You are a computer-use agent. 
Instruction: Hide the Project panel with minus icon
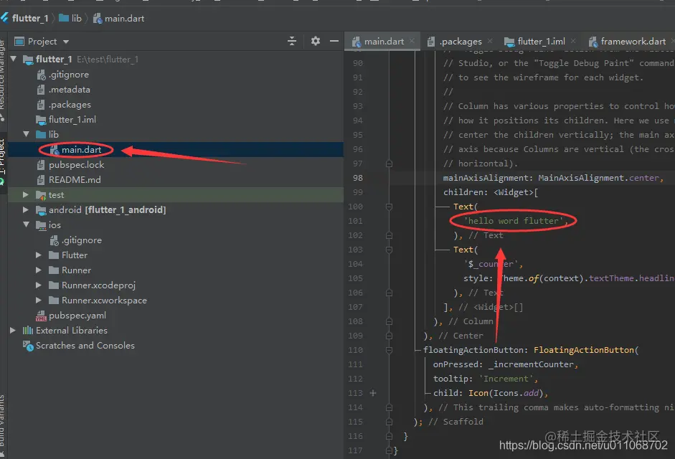[334, 41]
